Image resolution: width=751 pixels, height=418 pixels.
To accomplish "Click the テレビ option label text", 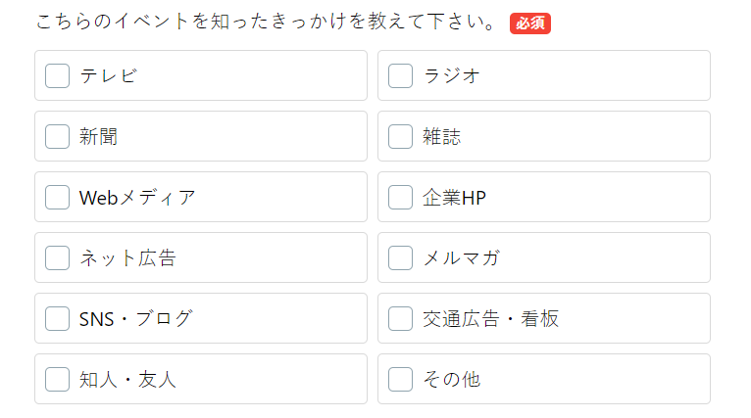I will [109, 75].
